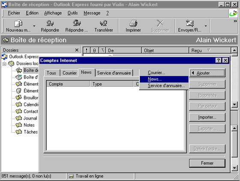Click the Transférer toolbar icon
The image size is (240, 181).
tap(104, 23)
